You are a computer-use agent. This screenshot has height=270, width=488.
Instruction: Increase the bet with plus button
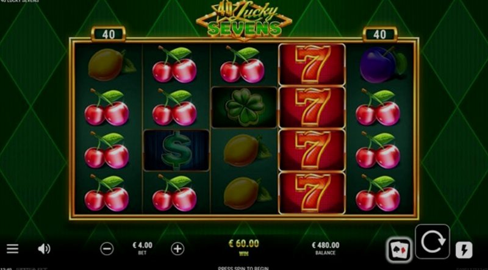point(178,249)
